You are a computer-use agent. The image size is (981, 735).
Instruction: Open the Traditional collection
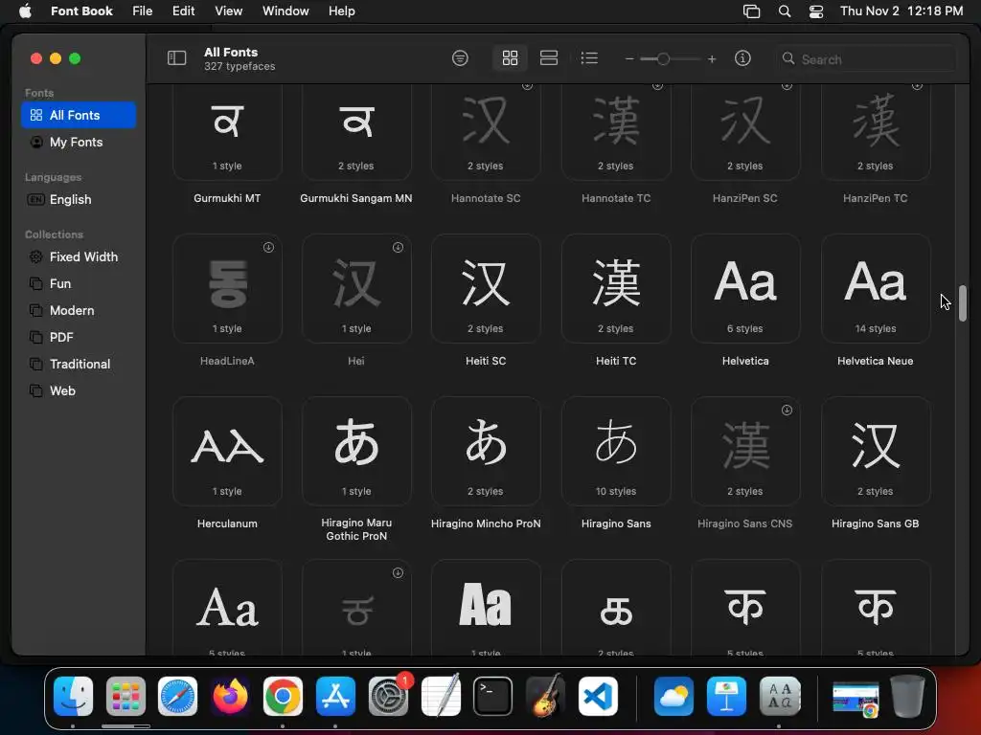(79, 365)
